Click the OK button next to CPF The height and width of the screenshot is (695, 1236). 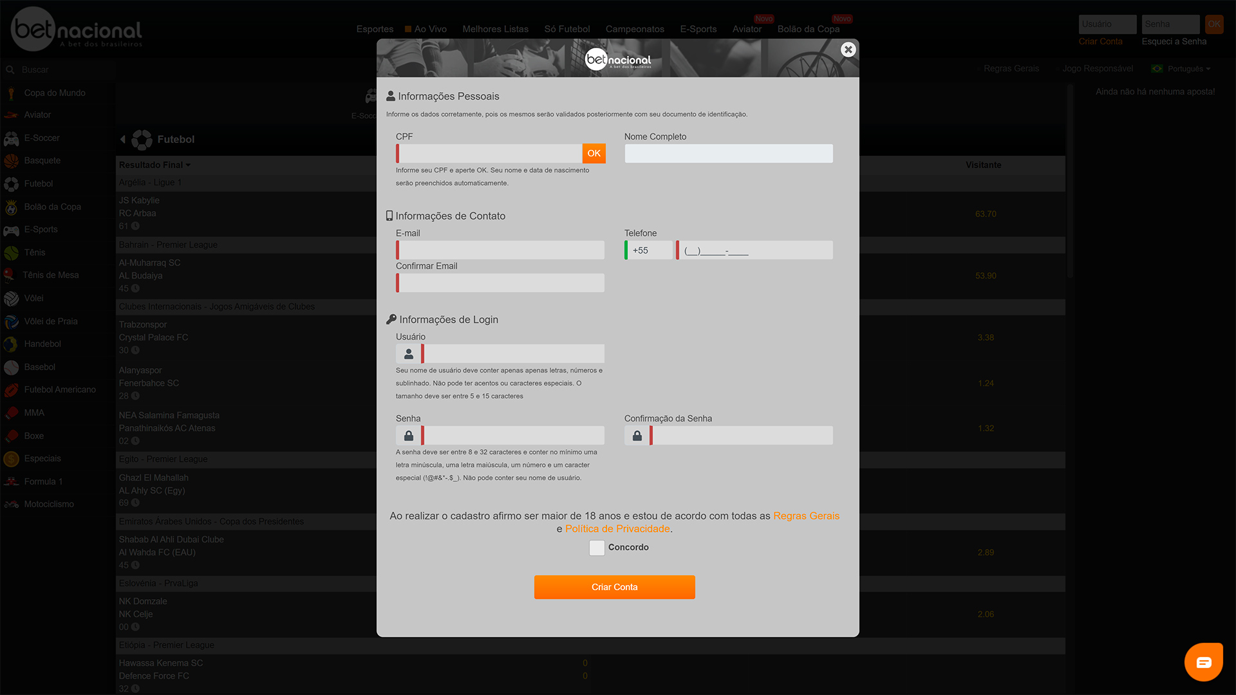pyautogui.click(x=594, y=154)
